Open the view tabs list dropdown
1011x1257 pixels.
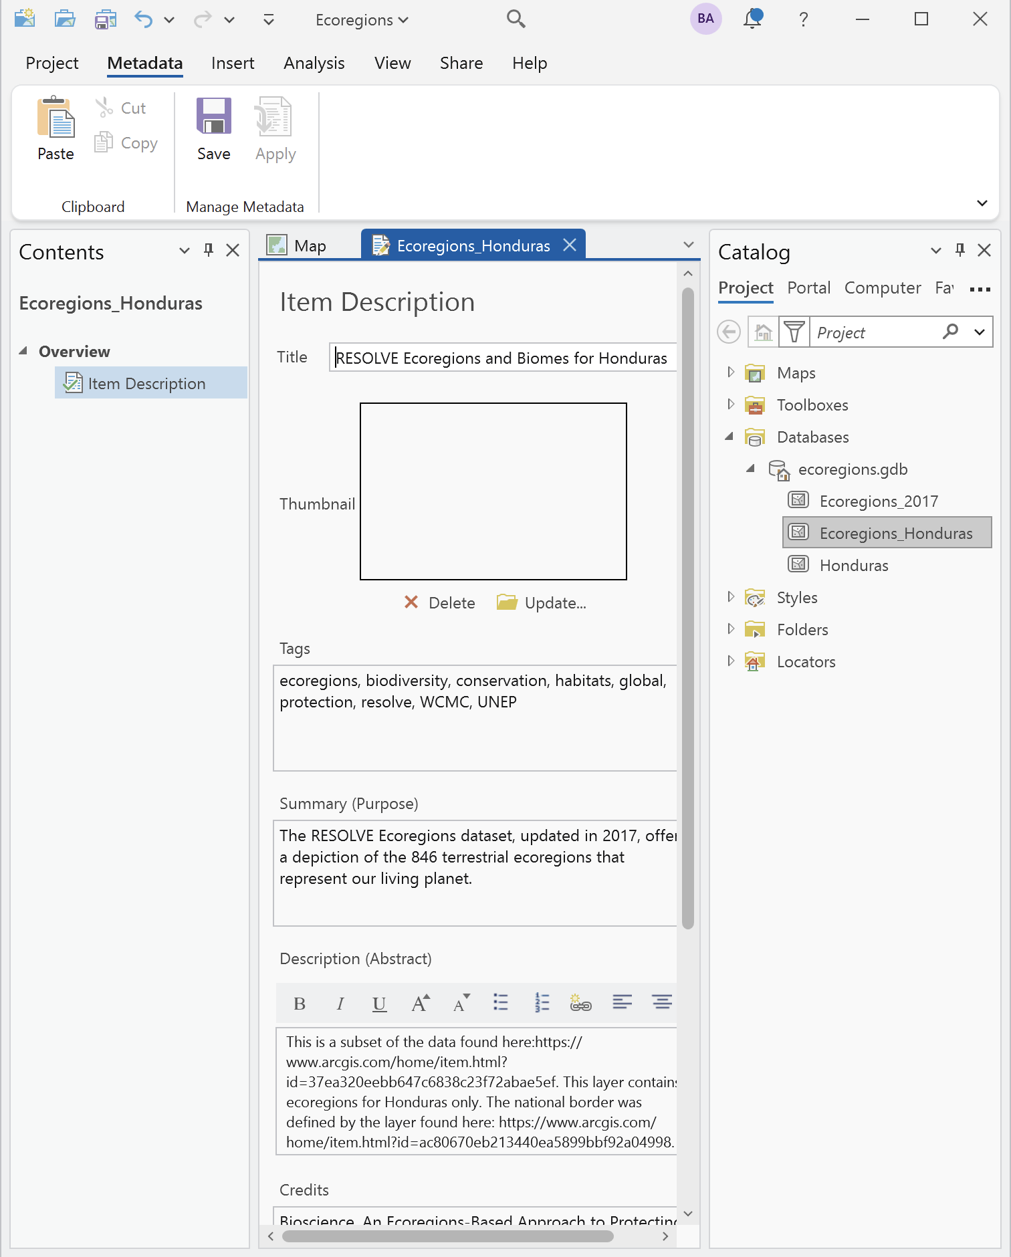pos(688,245)
